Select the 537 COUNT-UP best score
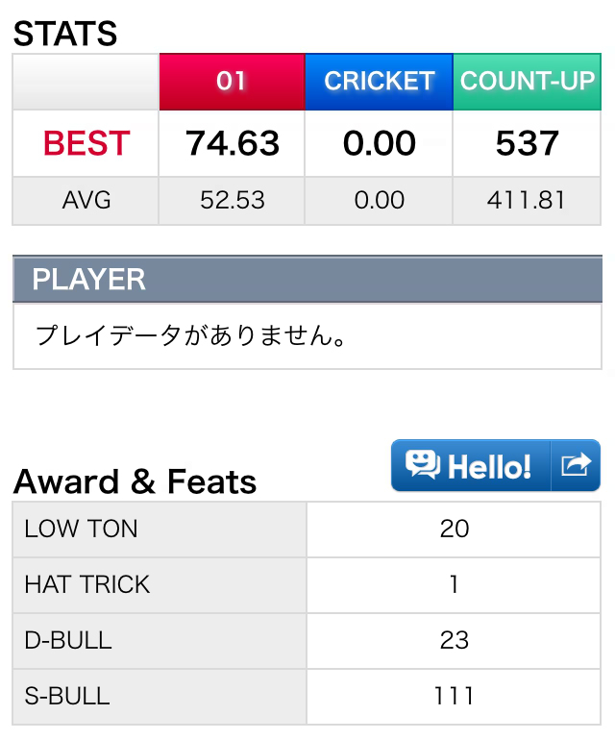This screenshot has height=740, width=615. point(528,143)
